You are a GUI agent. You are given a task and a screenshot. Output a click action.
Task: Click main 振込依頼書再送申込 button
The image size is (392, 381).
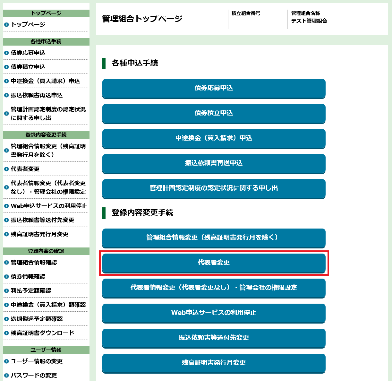tap(214, 163)
